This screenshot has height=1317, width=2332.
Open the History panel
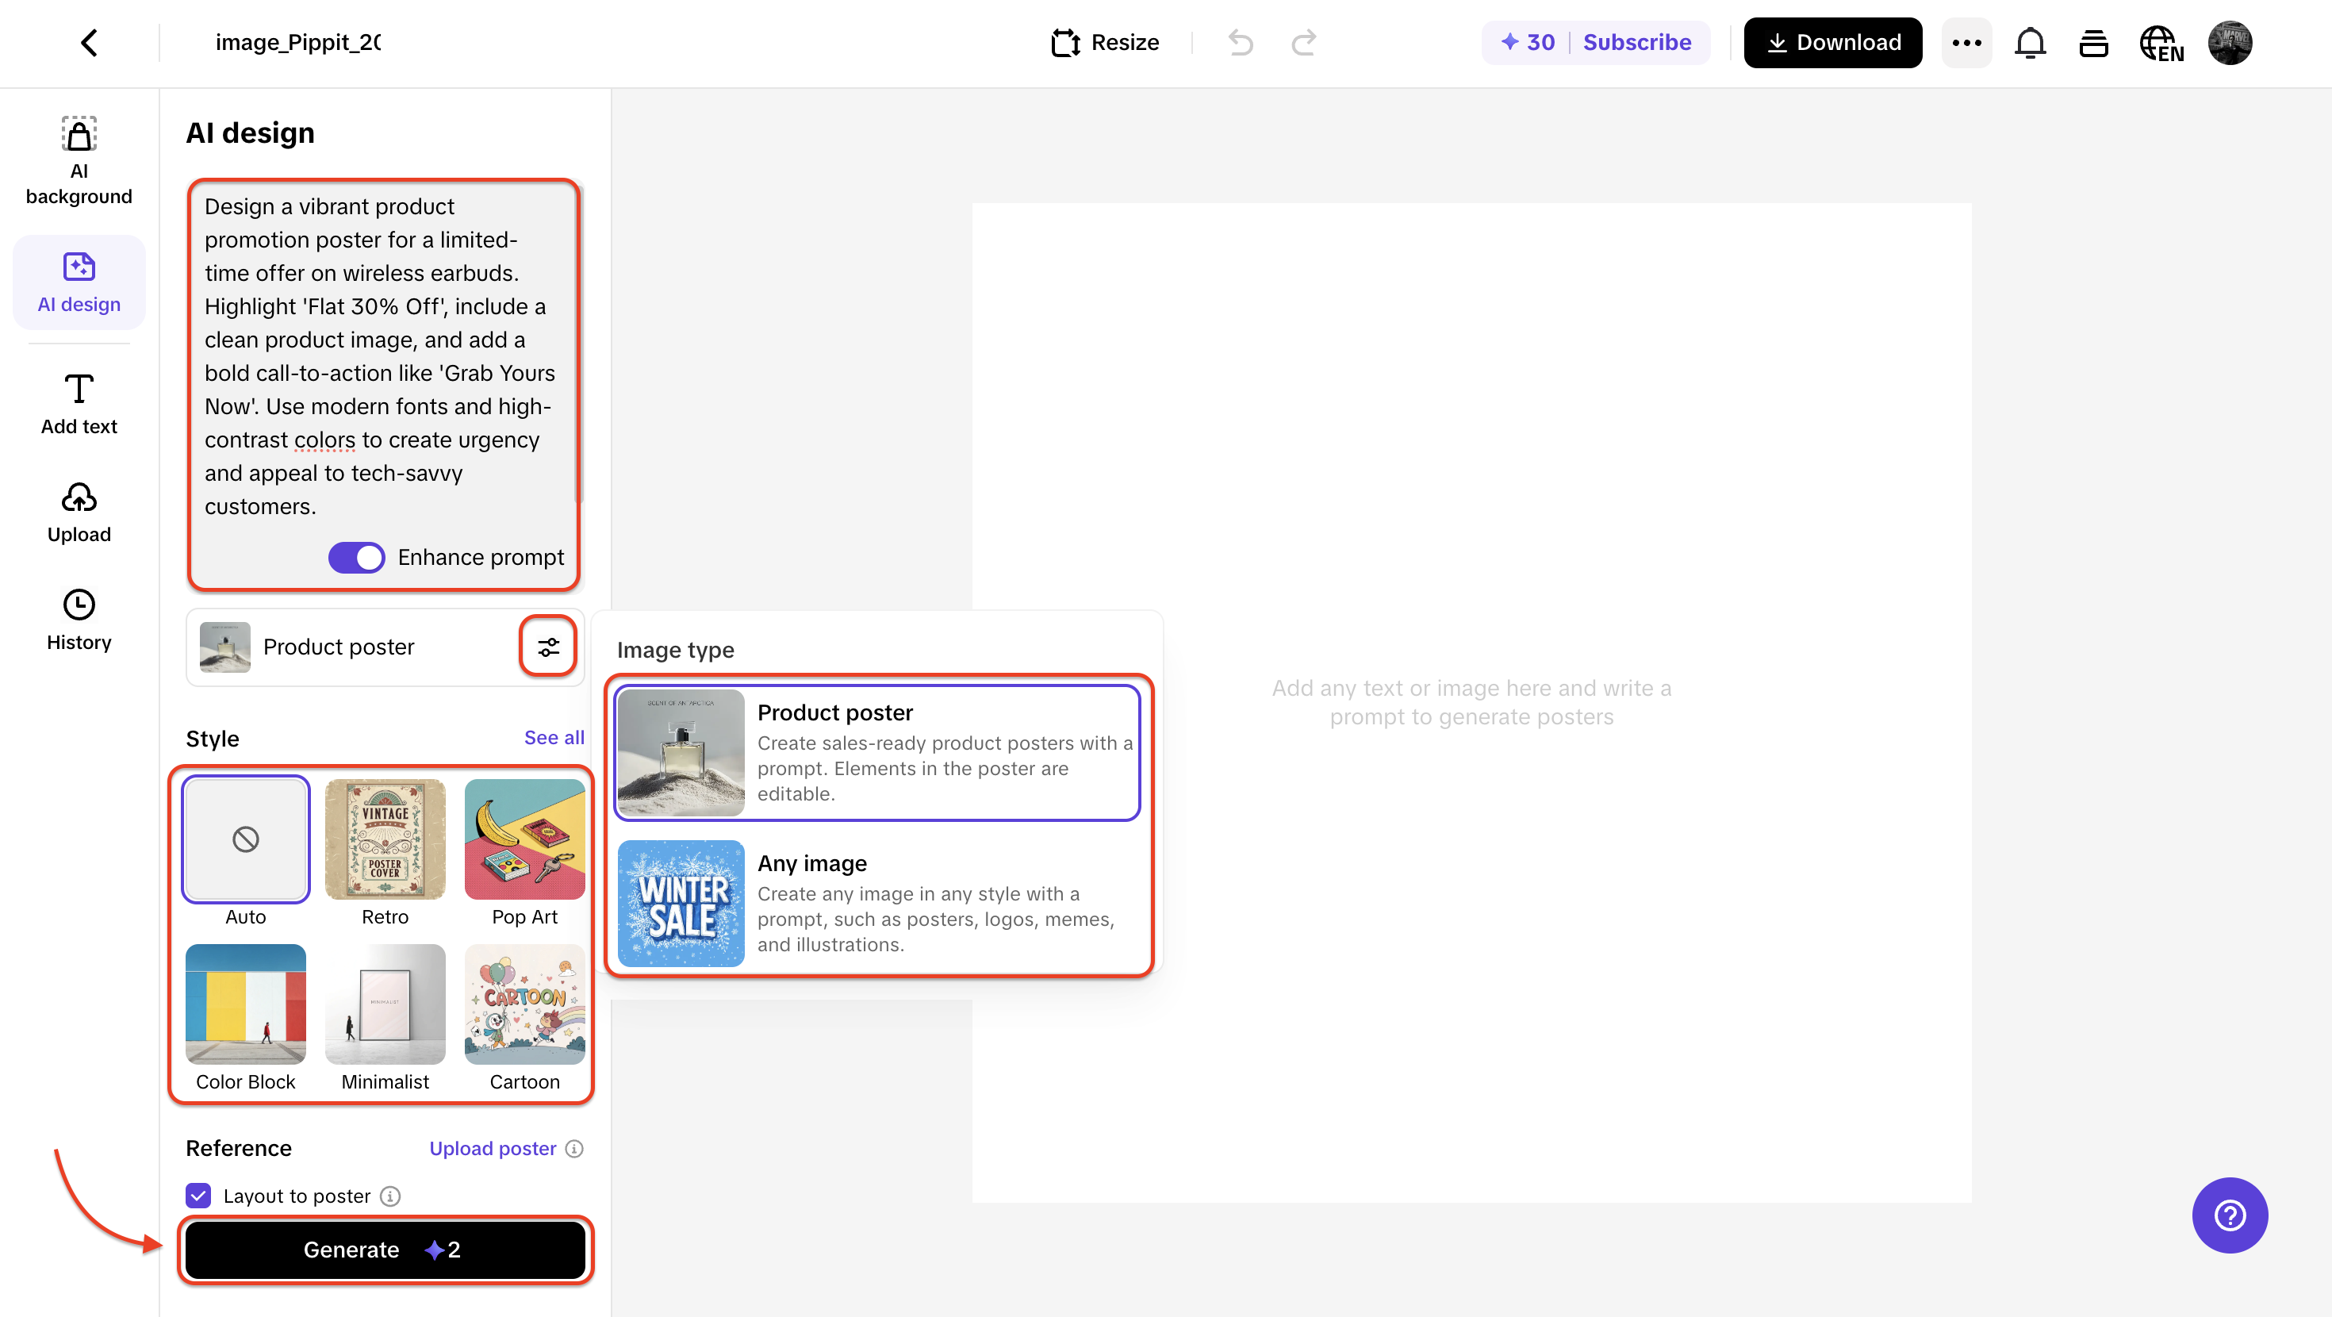tap(79, 620)
